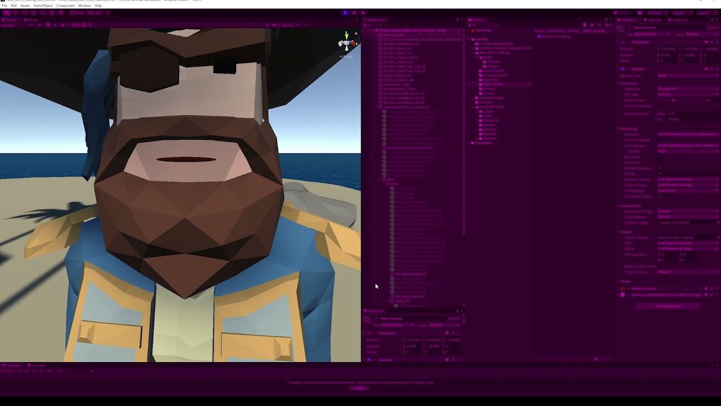Toggle the Audio Listener component checkbox
This screenshot has height=406, width=721.
[x=629, y=289]
